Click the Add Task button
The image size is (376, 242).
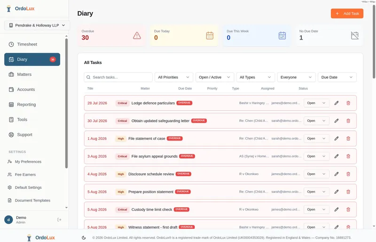(347, 14)
